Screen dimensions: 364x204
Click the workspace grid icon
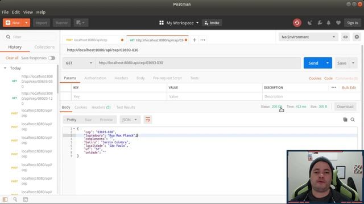(162, 23)
